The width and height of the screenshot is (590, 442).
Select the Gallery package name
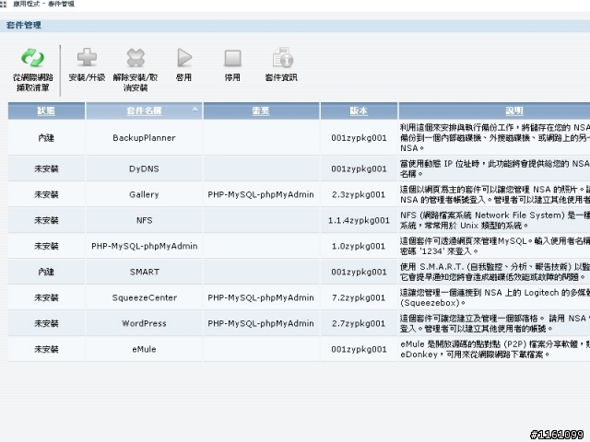[144, 194]
